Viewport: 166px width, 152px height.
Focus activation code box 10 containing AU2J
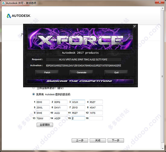(x=60, y=113)
